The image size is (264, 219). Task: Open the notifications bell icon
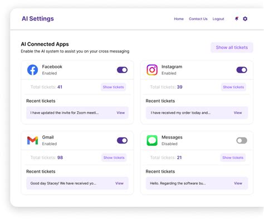[x=237, y=18]
